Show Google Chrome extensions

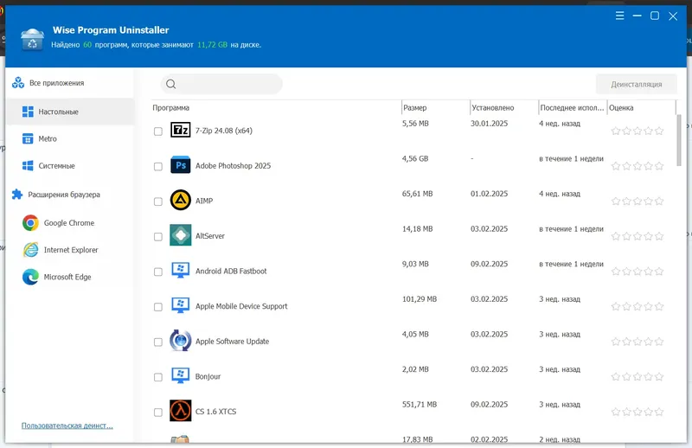tap(70, 223)
